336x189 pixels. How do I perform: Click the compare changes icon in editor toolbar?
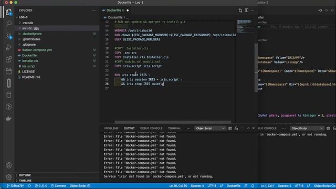240,10
